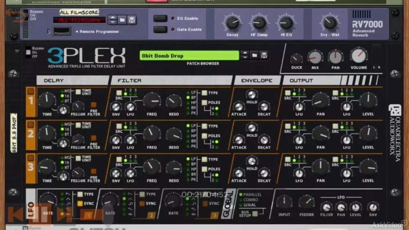This screenshot has height=230, width=409.
Task: Click the filter TYPE button on line 1
Action: pos(204,93)
